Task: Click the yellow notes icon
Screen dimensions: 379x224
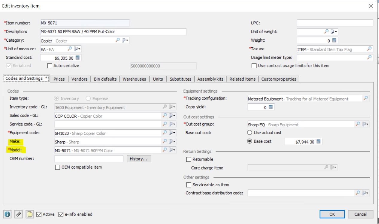Action: tap(30, 214)
